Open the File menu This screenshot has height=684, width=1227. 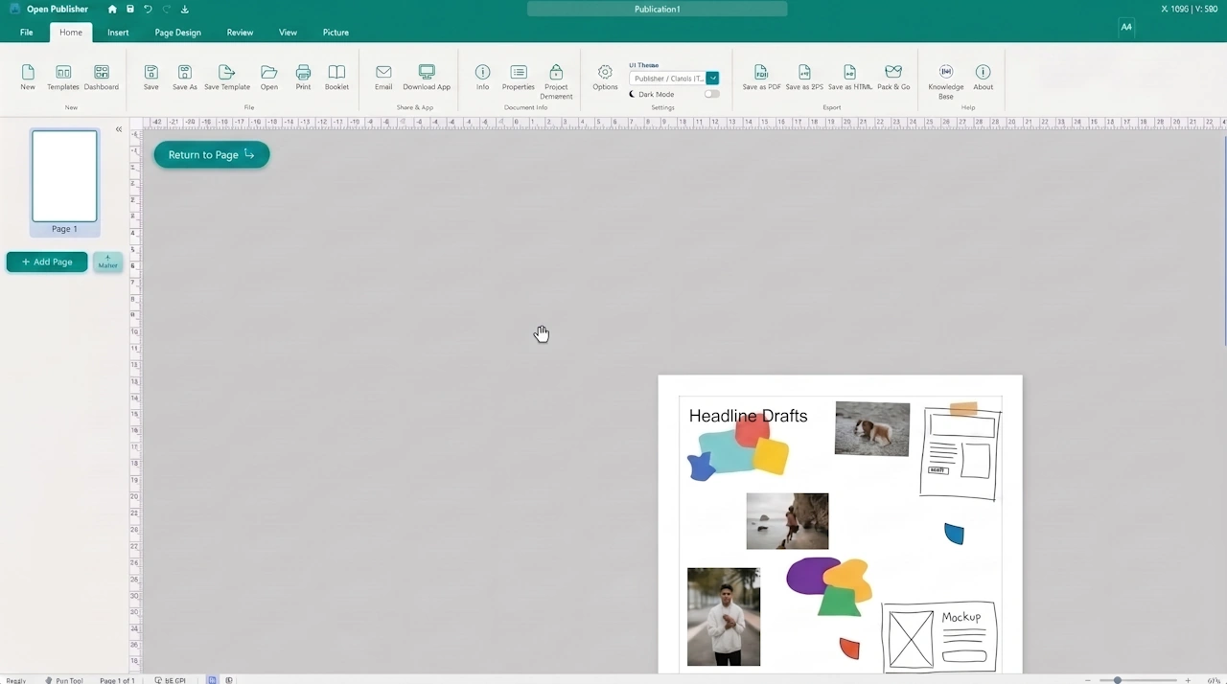click(x=27, y=33)
